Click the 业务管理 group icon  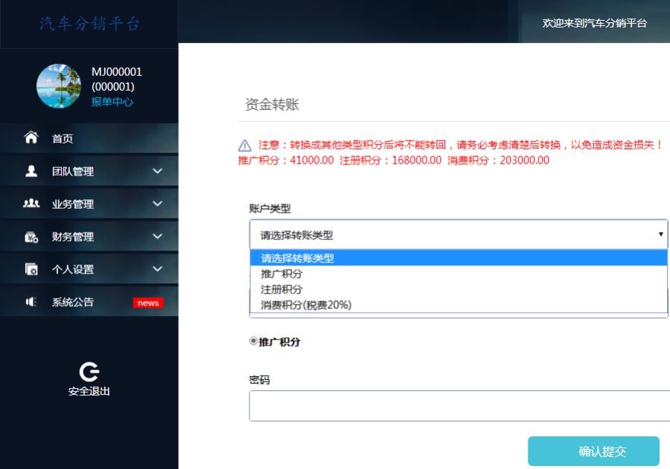(x=30, y=203)
